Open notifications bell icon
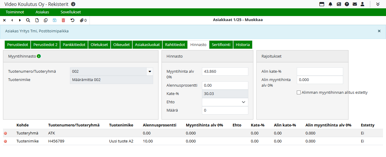This screenshot has height=157, width=386. (330, 4)
